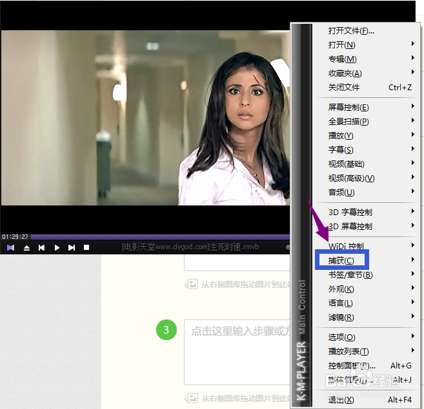Screen dimensions: 424x409
Task: Open the 视频(基础) submenu
Action: [x=365, y=164]
